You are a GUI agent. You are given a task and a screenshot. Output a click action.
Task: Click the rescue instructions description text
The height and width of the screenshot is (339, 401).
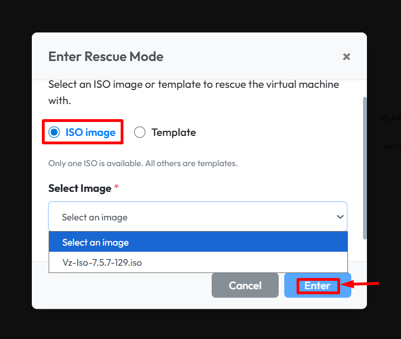193,93
